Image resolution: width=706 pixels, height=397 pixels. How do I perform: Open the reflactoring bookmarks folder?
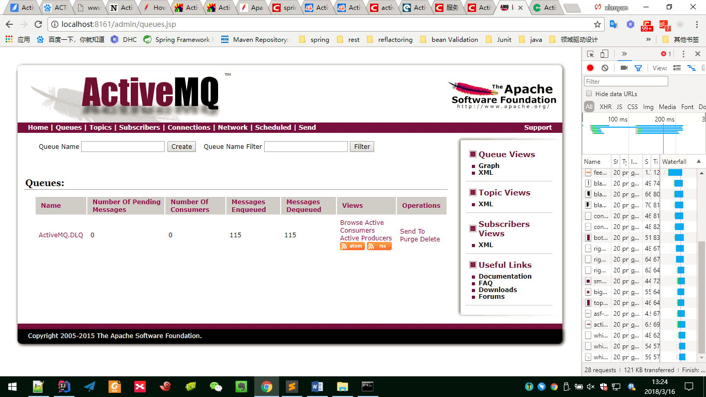(x=390, y=39)
